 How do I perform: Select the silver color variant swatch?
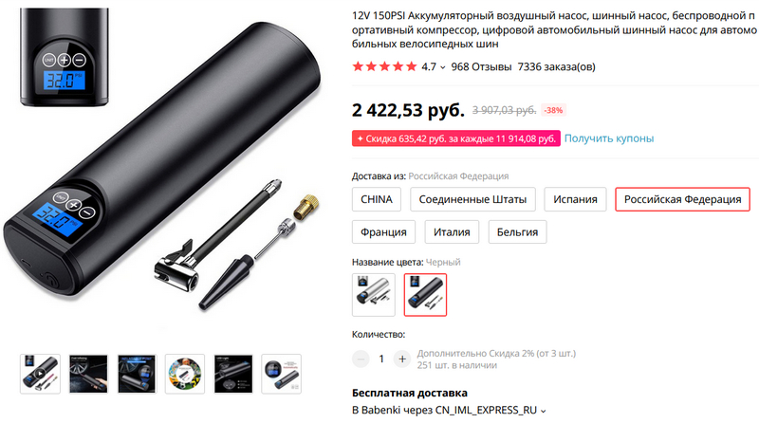374,295
